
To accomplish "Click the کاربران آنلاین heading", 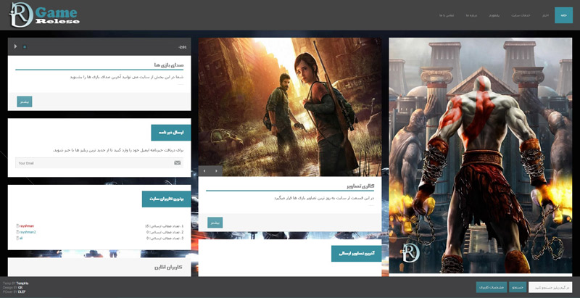I will tap(168, 268).
